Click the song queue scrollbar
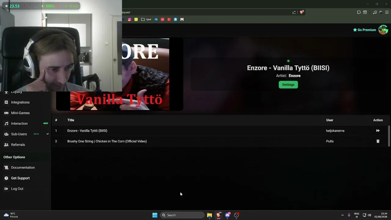This screenshot has width=391, height=220. (x=389, y=136)
